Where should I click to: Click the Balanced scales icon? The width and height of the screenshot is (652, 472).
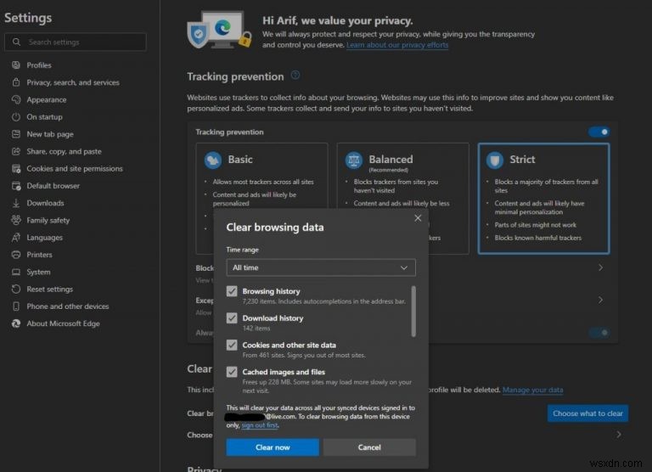point(354,160)
